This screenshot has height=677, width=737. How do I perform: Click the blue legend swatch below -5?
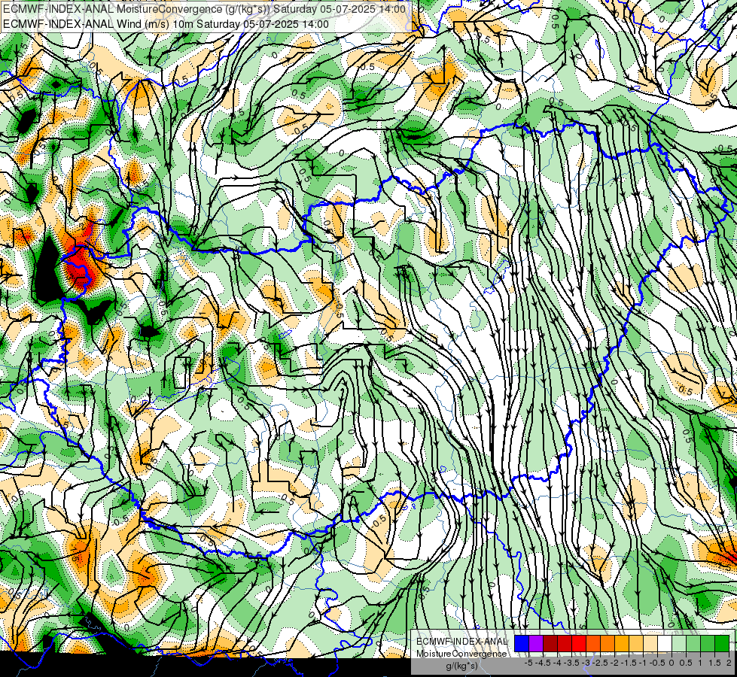click(x=522, y=643)
